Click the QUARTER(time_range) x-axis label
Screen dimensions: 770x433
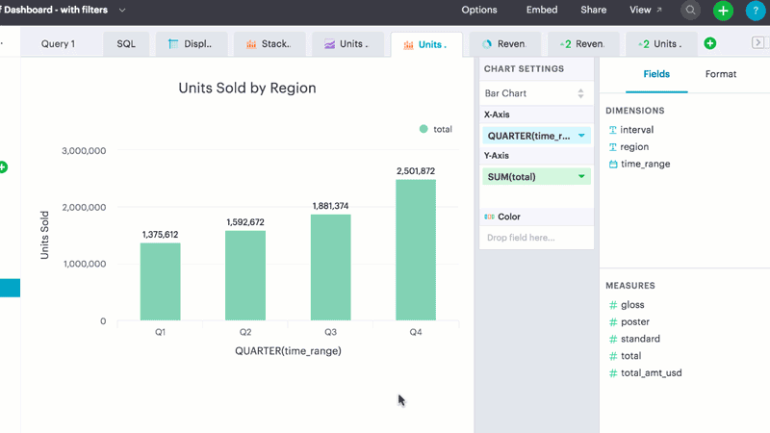click(x=288, y=351)
